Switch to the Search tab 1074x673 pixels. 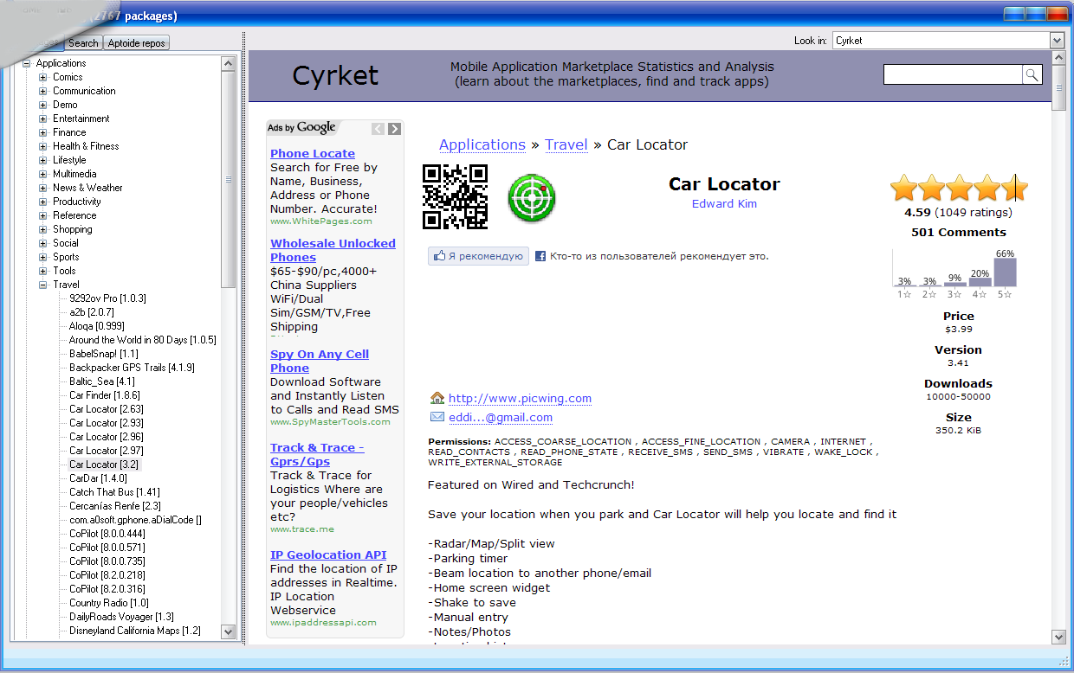83,42
